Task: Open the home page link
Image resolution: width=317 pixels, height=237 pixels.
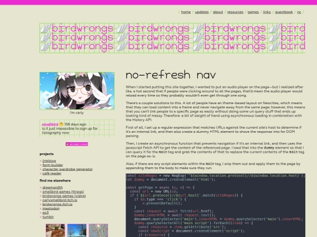Action: [x=186, y=12]
